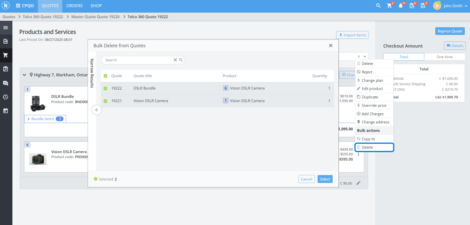Image resolution: width=470 pixels, height=225 pixels.
Task: Toggle the select-all checkbox in Quote header
Action: pos(105,76)
